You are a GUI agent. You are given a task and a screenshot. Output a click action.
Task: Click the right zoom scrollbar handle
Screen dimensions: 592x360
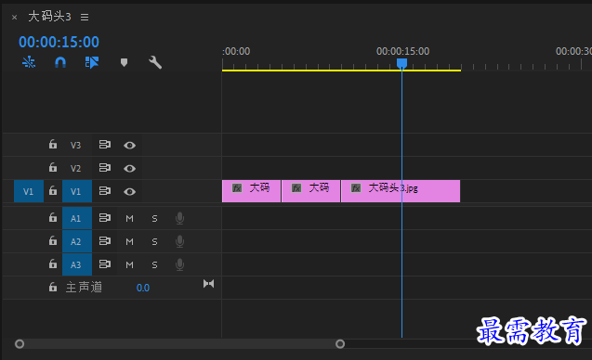(340, 344)
